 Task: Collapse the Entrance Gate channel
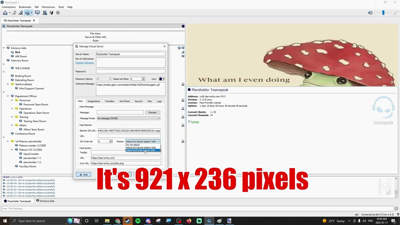click(4, 48)
